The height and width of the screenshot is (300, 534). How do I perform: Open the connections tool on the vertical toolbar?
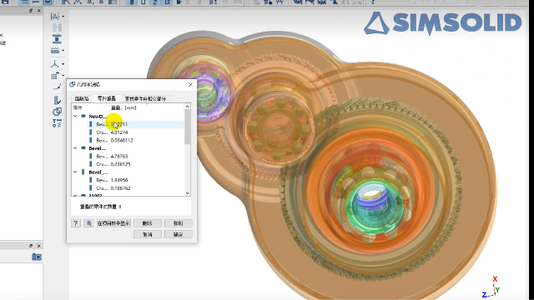pos(55,16)
